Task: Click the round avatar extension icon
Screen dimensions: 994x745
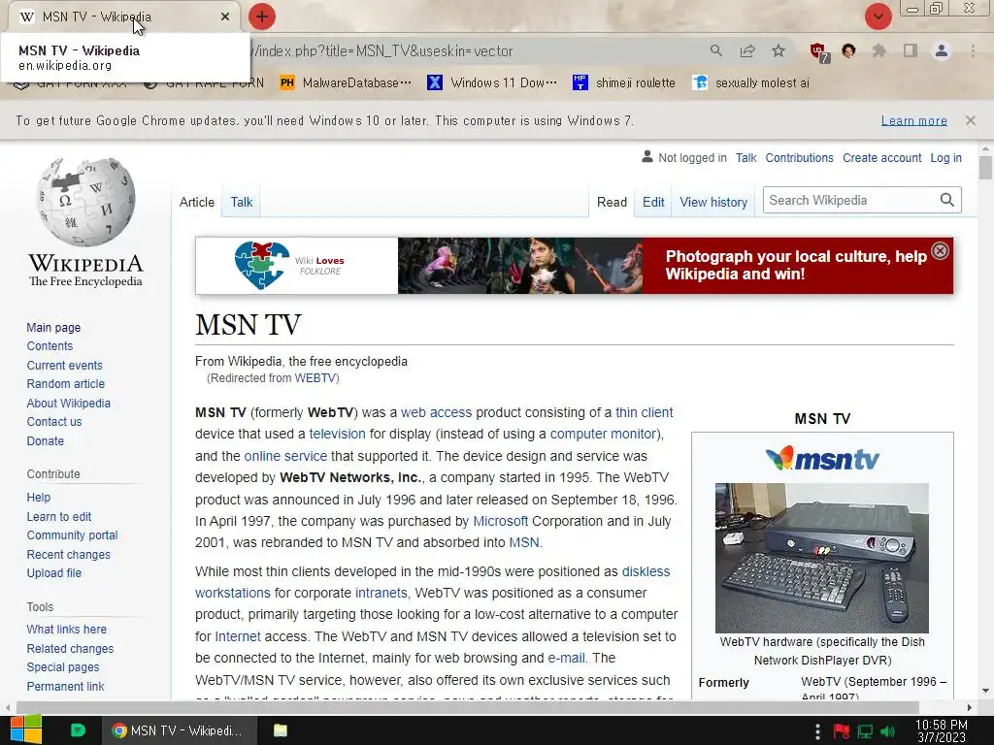Action: [x=848, y=50]
